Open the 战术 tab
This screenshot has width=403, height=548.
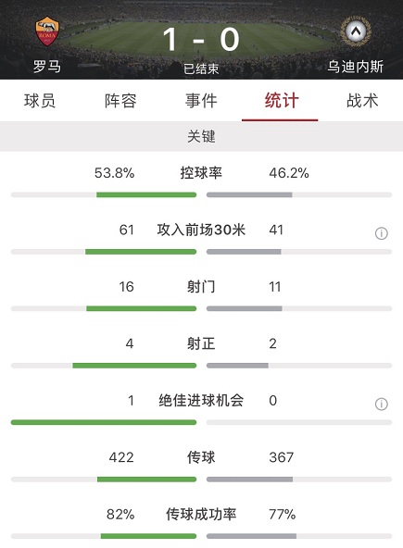coord(362,101)
